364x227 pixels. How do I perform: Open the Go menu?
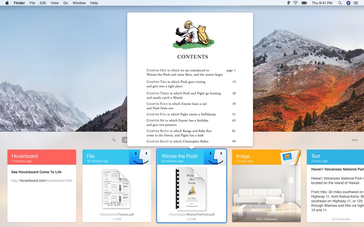coord(66,3)
